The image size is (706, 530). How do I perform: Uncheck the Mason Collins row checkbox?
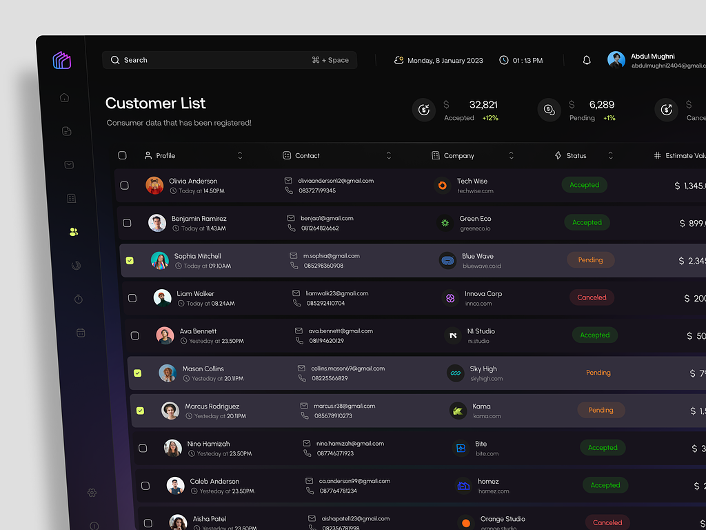point(137,373)
